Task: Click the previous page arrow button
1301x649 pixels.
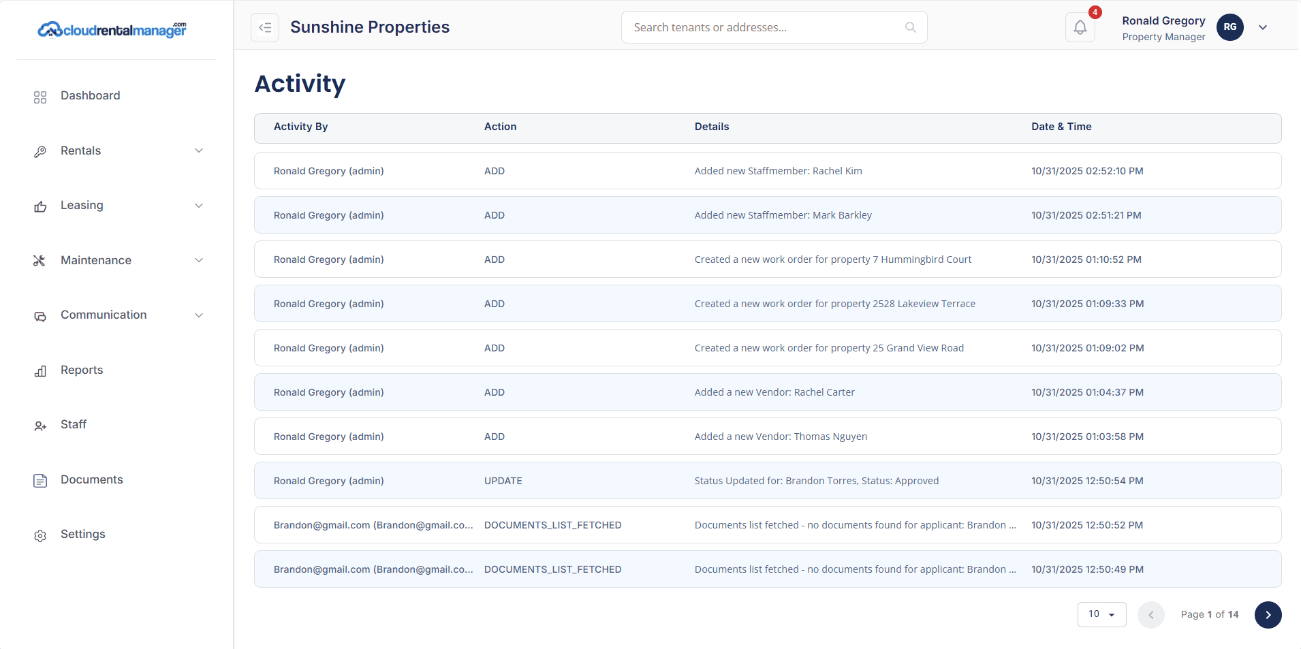Action: 1150,614
